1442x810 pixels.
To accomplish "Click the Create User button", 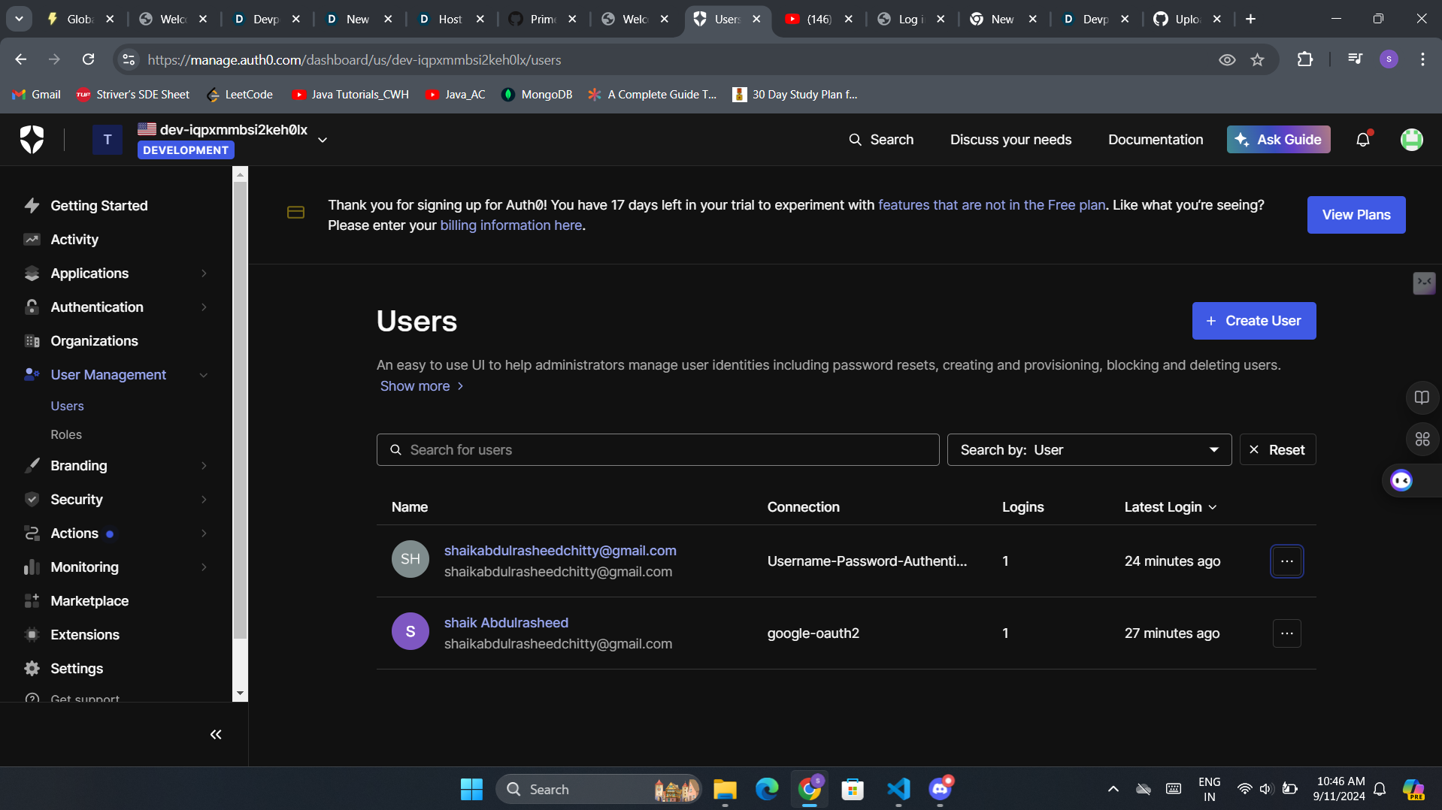I will [x=1253, y=321].
